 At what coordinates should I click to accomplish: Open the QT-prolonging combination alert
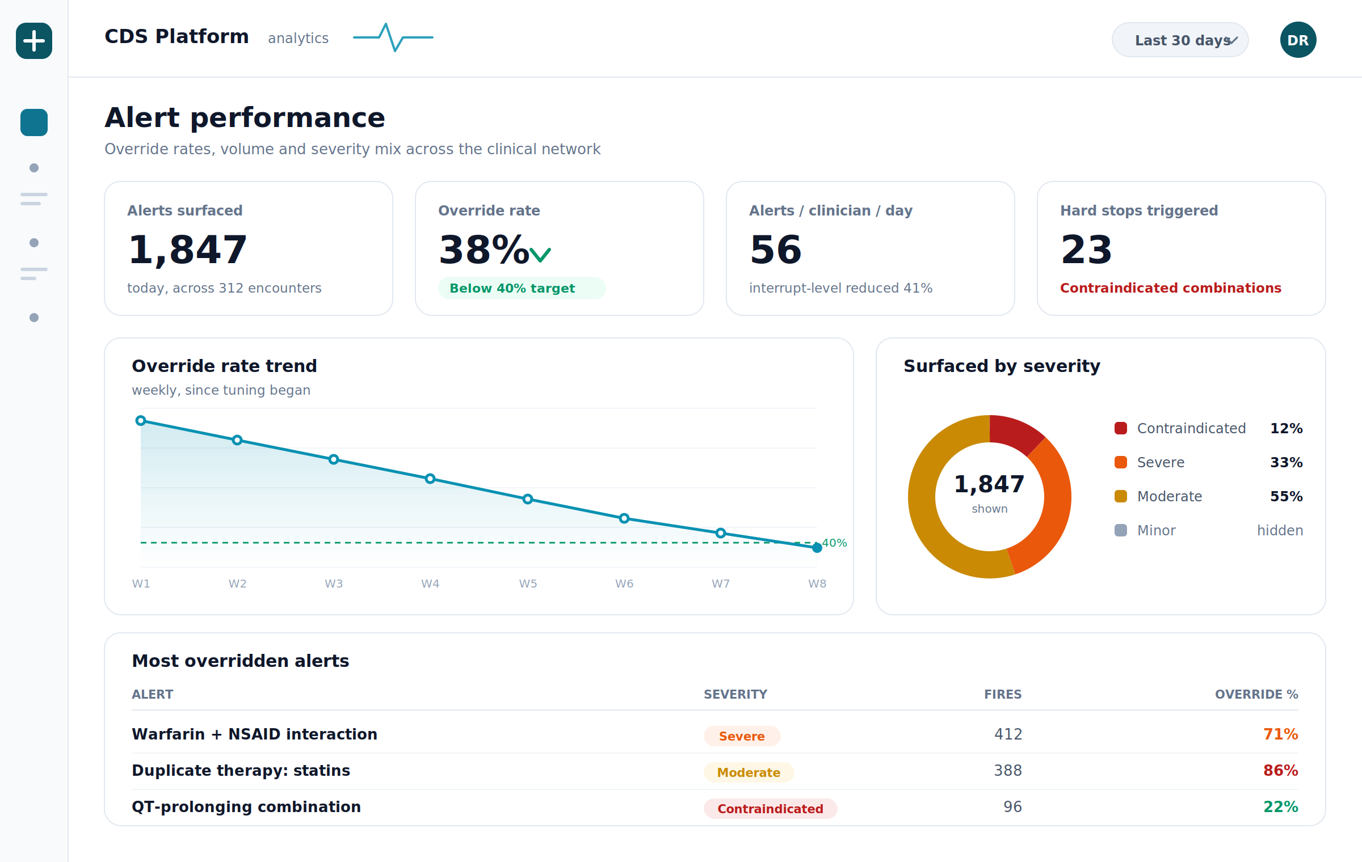click(x=246, y=807)
